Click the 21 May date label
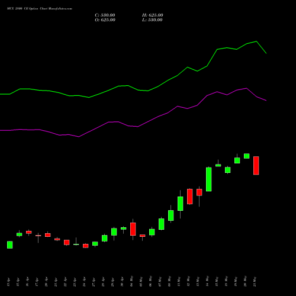 click(x=255, y=282)
